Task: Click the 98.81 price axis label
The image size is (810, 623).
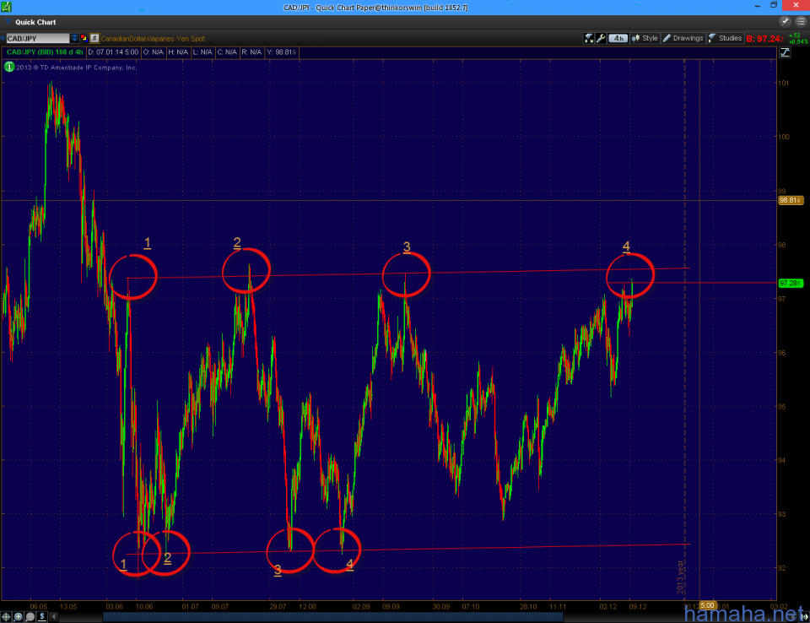Action: tap(791, 200)
